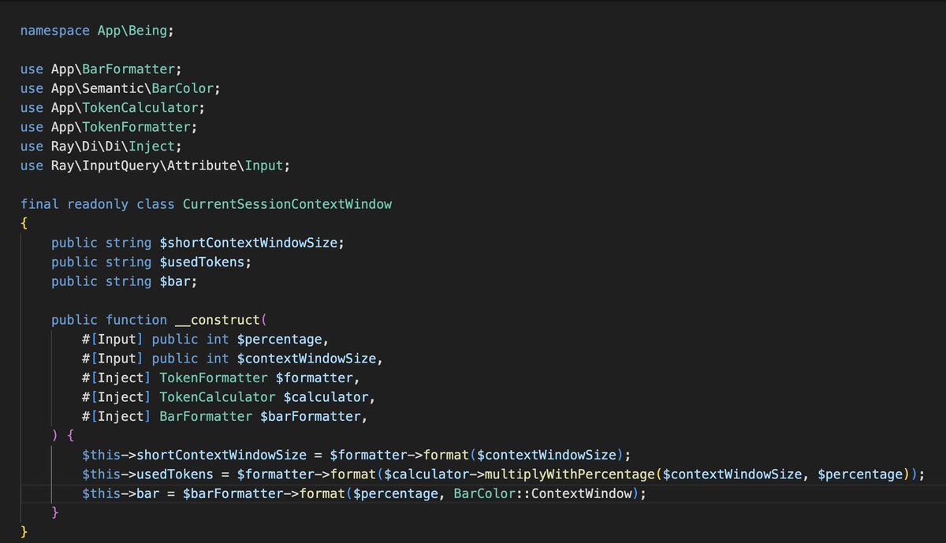Click the 'public int $contextWindowSize' parameter

point(264,359)
